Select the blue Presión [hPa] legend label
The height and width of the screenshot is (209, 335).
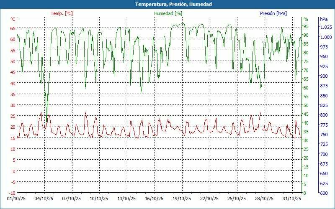(273, 13)
